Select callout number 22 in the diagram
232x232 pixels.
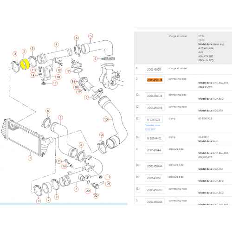pos(96,195)
